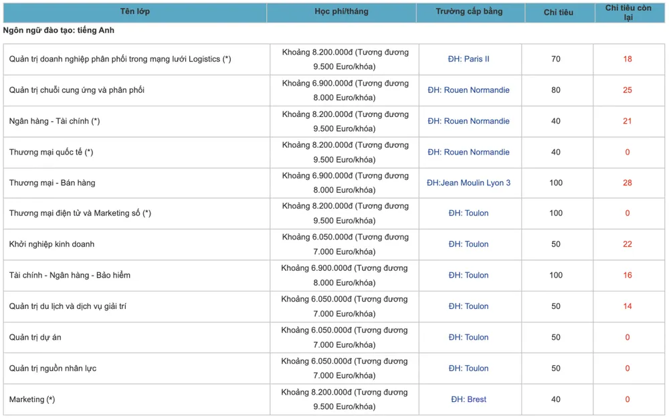Screen dimensions: 669x418
Task: Open the ĐH:Jean Moulin Lyon 3 link
Action: tap(468, 183)
